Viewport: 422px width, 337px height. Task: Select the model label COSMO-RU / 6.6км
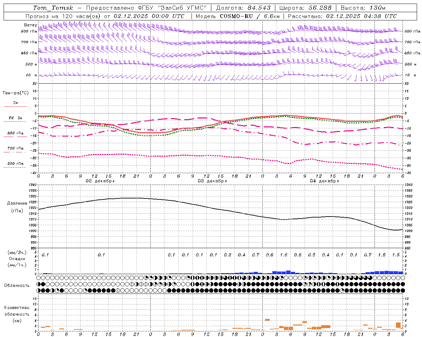click(x=250, y=16)
